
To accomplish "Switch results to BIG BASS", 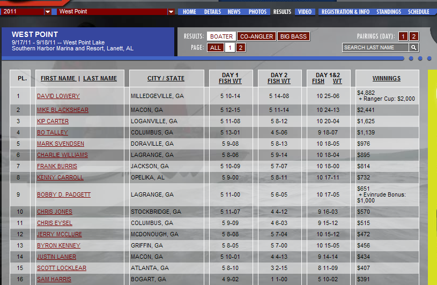I will tap(293, 36).
